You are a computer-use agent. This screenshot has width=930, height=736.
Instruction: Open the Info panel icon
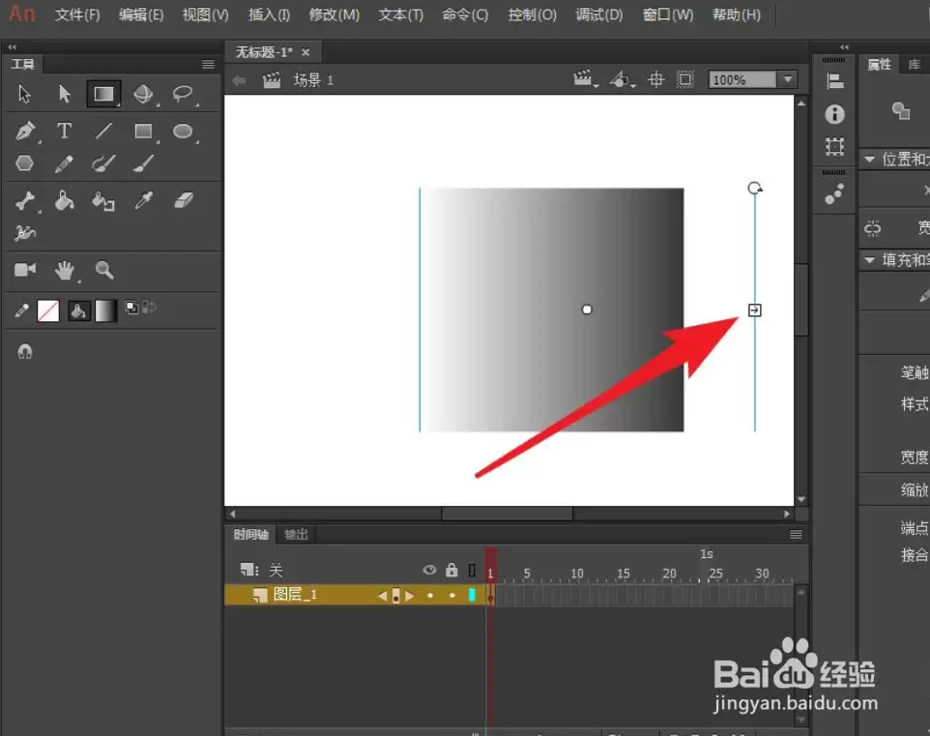(834, 114)
